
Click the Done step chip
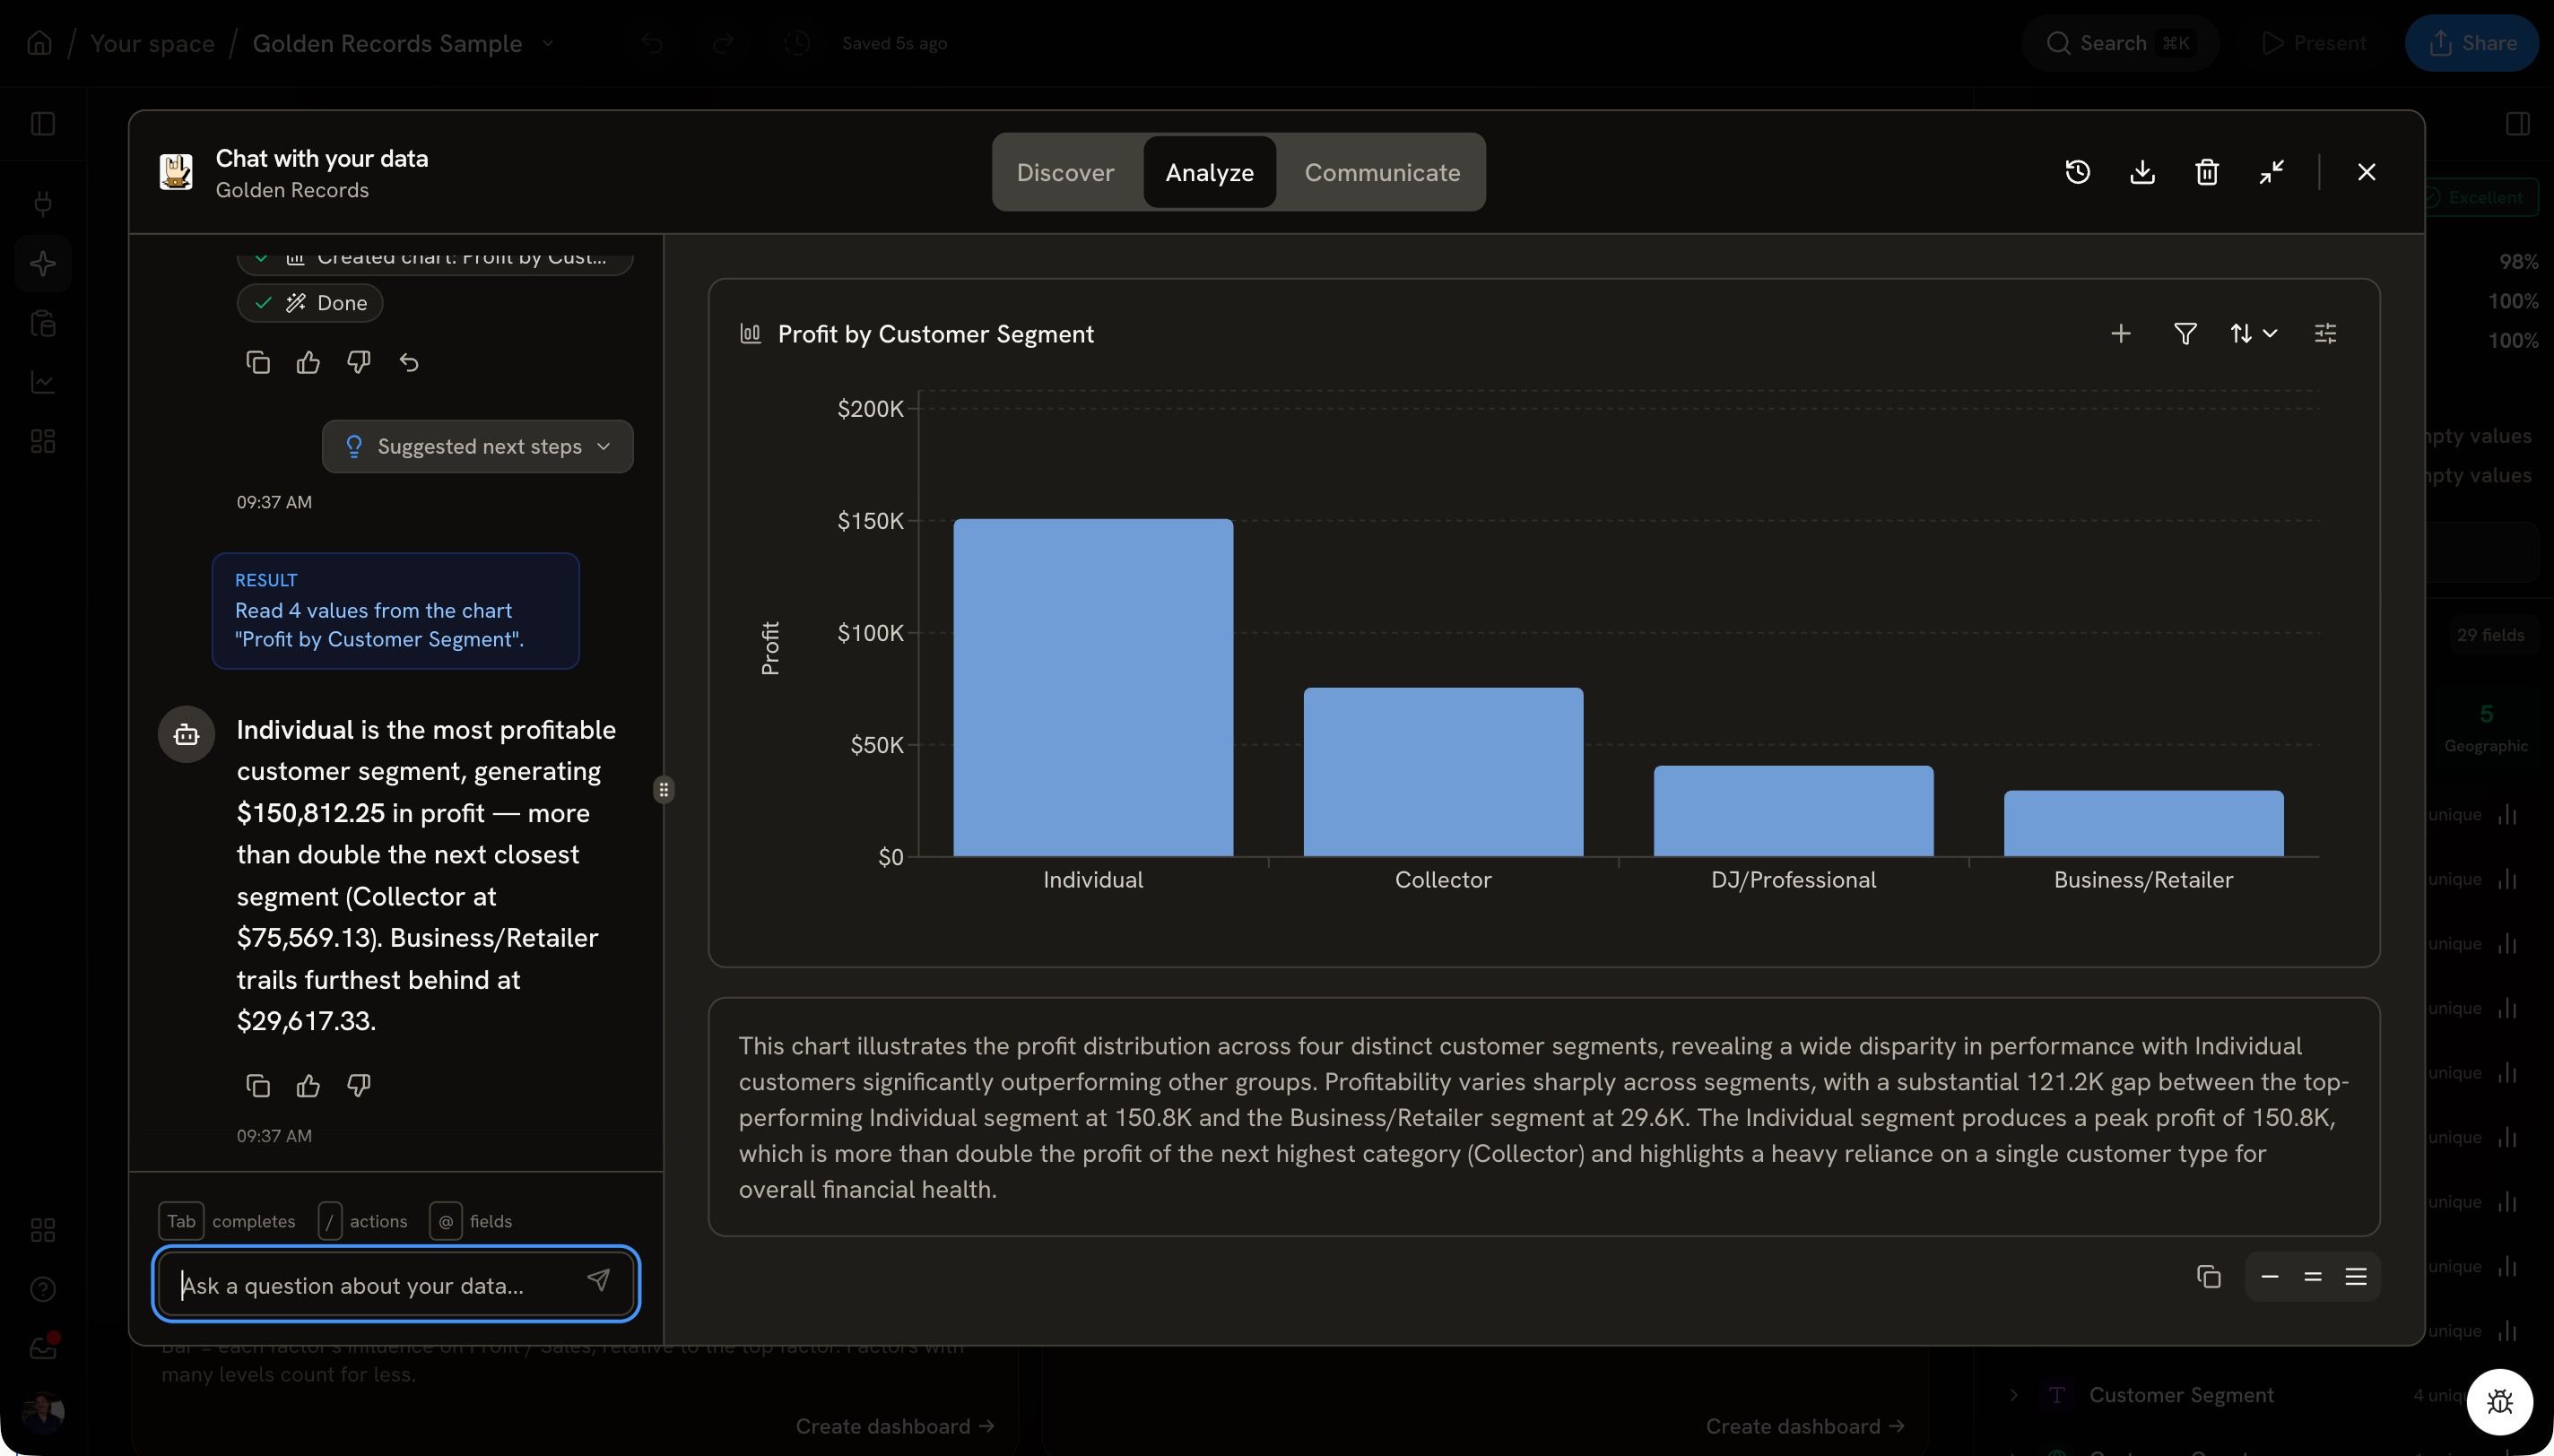pyautogui.click(x=310, y=303)
